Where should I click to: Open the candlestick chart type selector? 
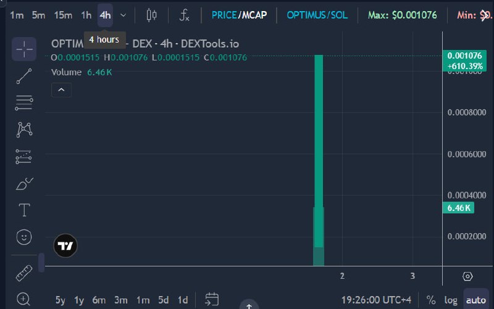point(151,15)
